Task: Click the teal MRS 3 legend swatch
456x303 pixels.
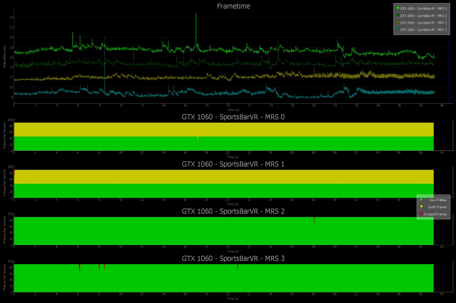Action: (398, 29)
